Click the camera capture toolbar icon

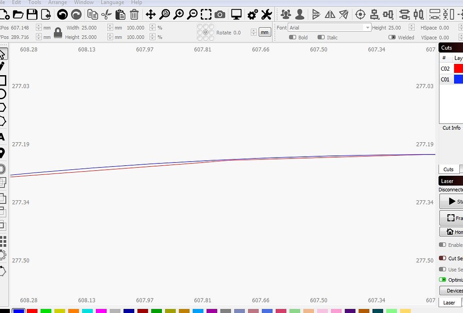220,14
